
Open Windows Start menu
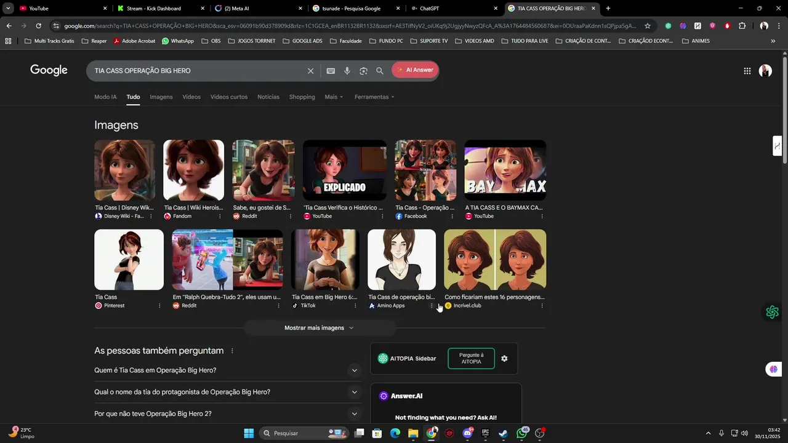tap(249, 433)
